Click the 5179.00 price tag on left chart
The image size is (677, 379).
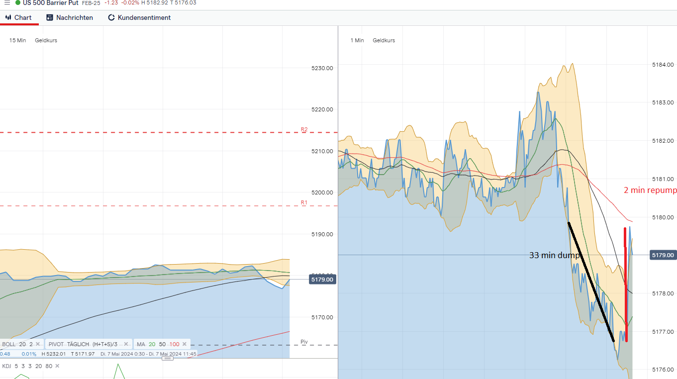click(322, 280)
